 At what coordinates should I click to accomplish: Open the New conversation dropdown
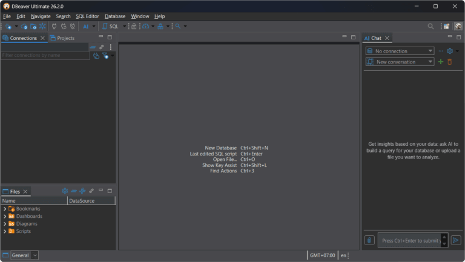(x=400, y=62)
